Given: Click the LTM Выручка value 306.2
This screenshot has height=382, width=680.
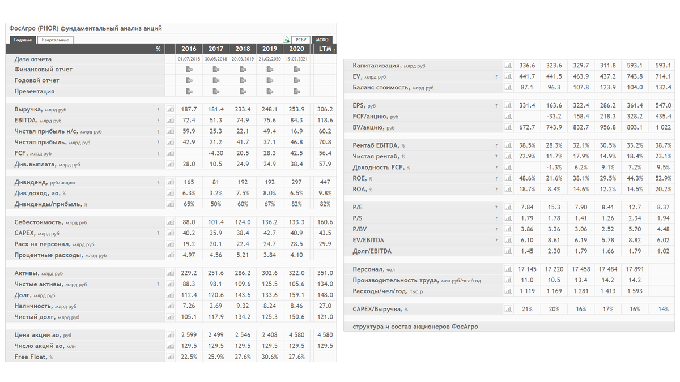Looking at the screenshot, I should (x=325, y=109).
